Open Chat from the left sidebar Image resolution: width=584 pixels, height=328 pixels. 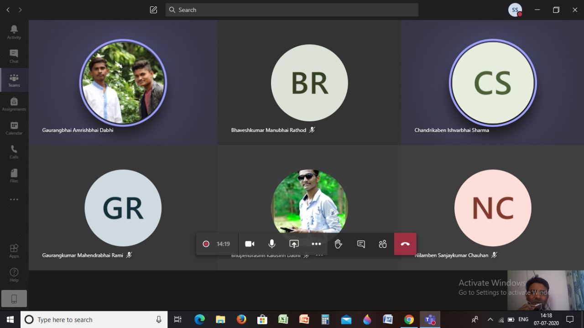tap(14, 56)
